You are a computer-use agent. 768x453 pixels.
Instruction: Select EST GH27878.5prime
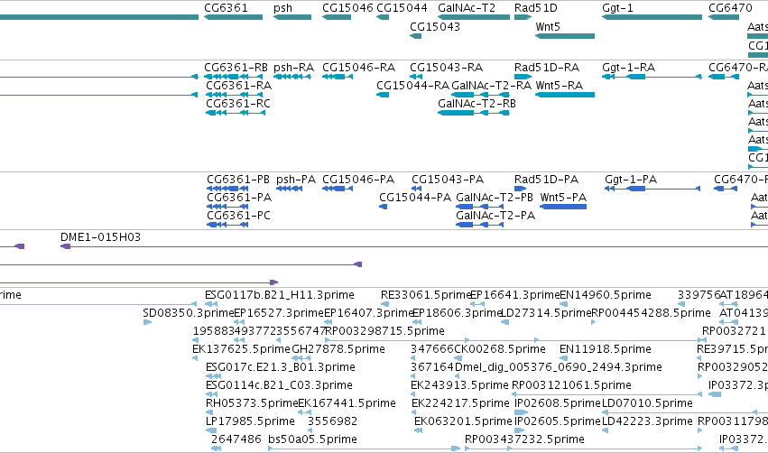[x=338, y=349]
